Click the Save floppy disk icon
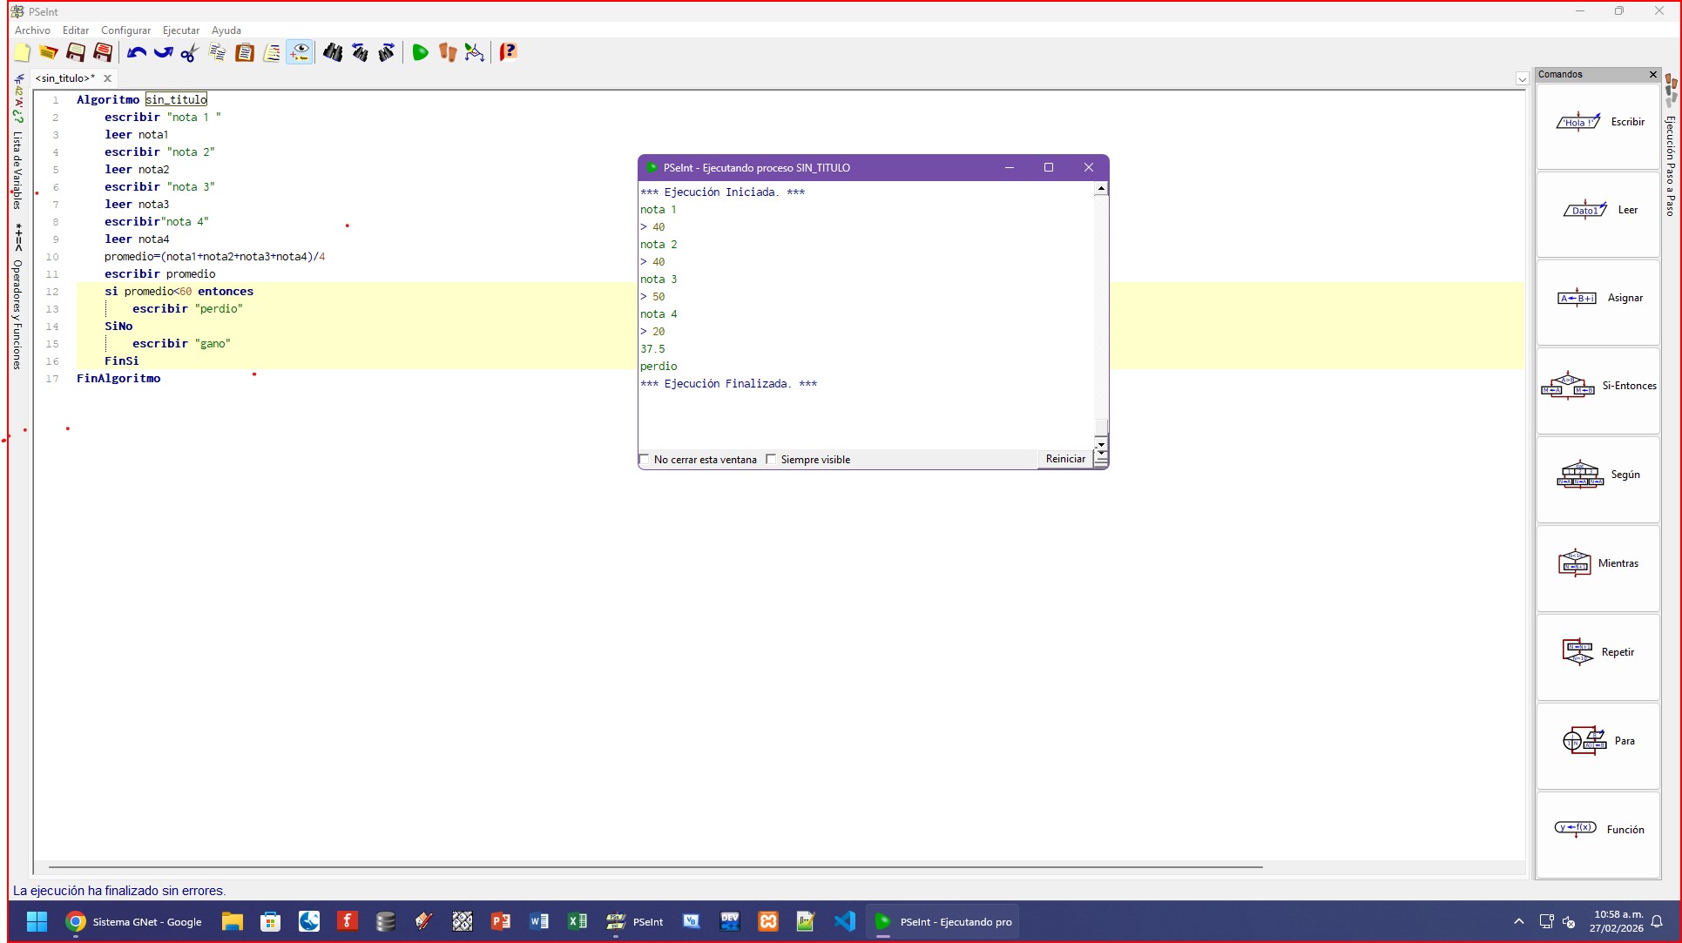Viewport: 1682px width, 943px height. coord(76,52)
